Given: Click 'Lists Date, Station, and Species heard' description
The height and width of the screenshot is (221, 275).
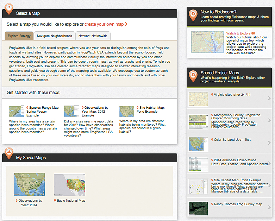Looking at the screenshot, I should coord(239,164).
